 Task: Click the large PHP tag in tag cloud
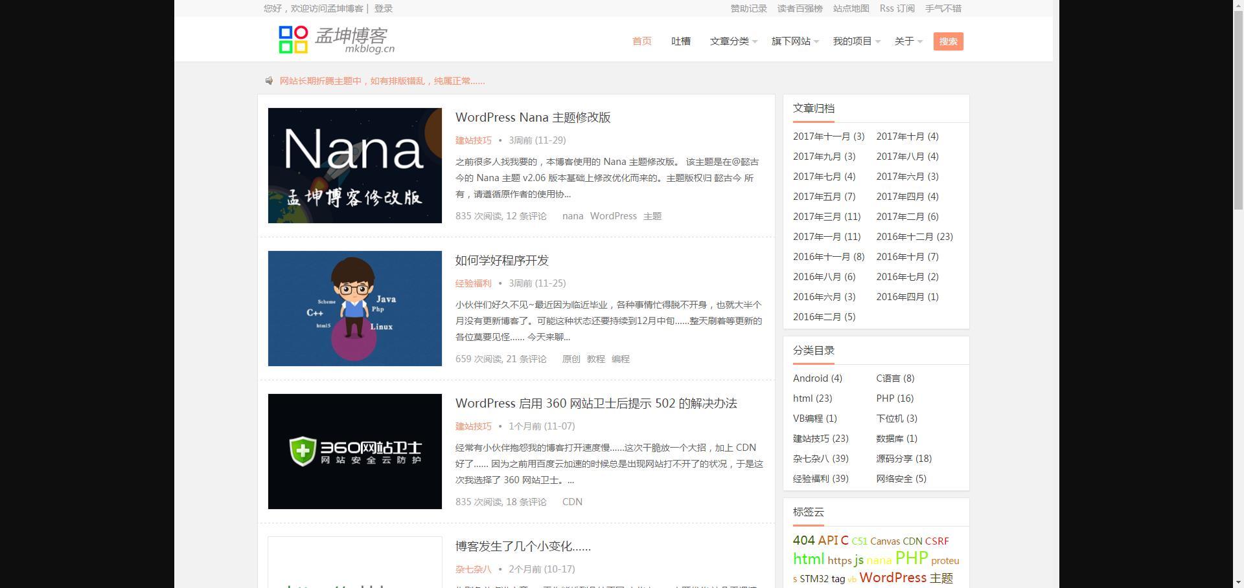912,558
